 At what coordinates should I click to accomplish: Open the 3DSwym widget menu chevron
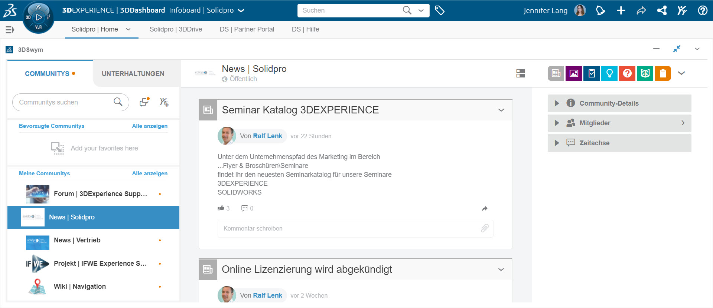point(697,49)
